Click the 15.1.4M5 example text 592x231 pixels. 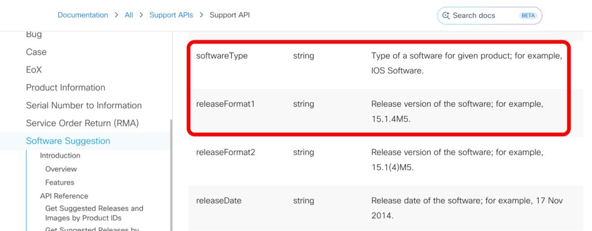[390, 119]
